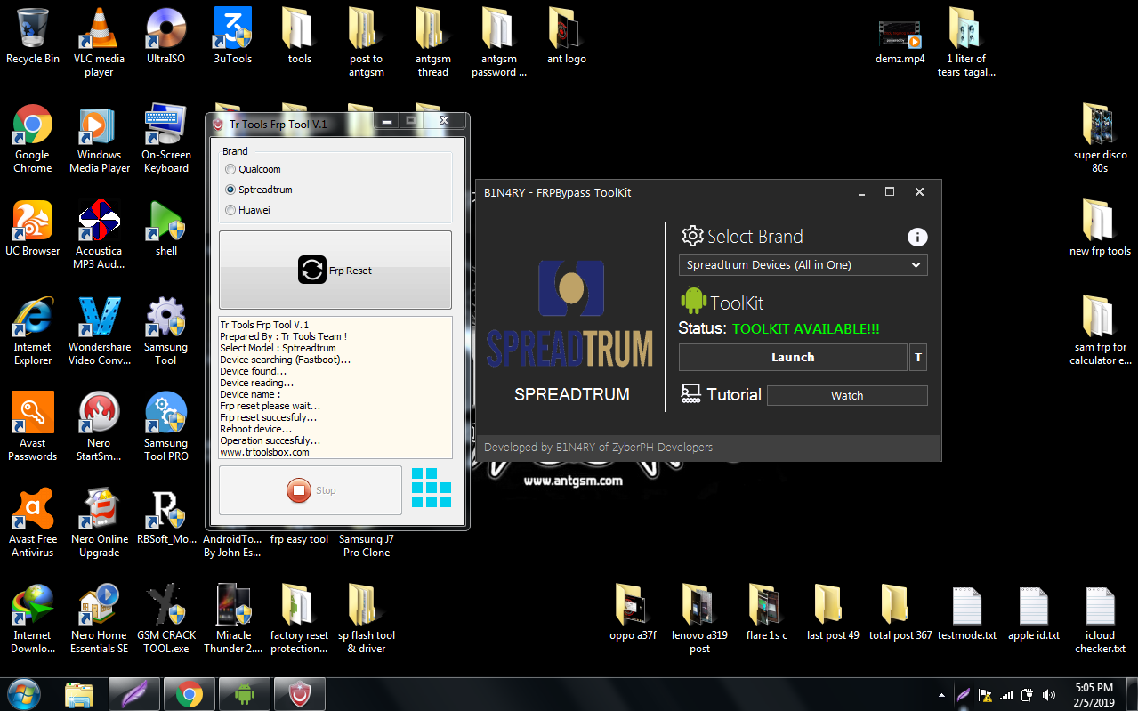Viewport: 1138px width, 711px height.
Task: Click the Chrome taskbar icon
Action: pyautogui.click(x=189, y=694)
